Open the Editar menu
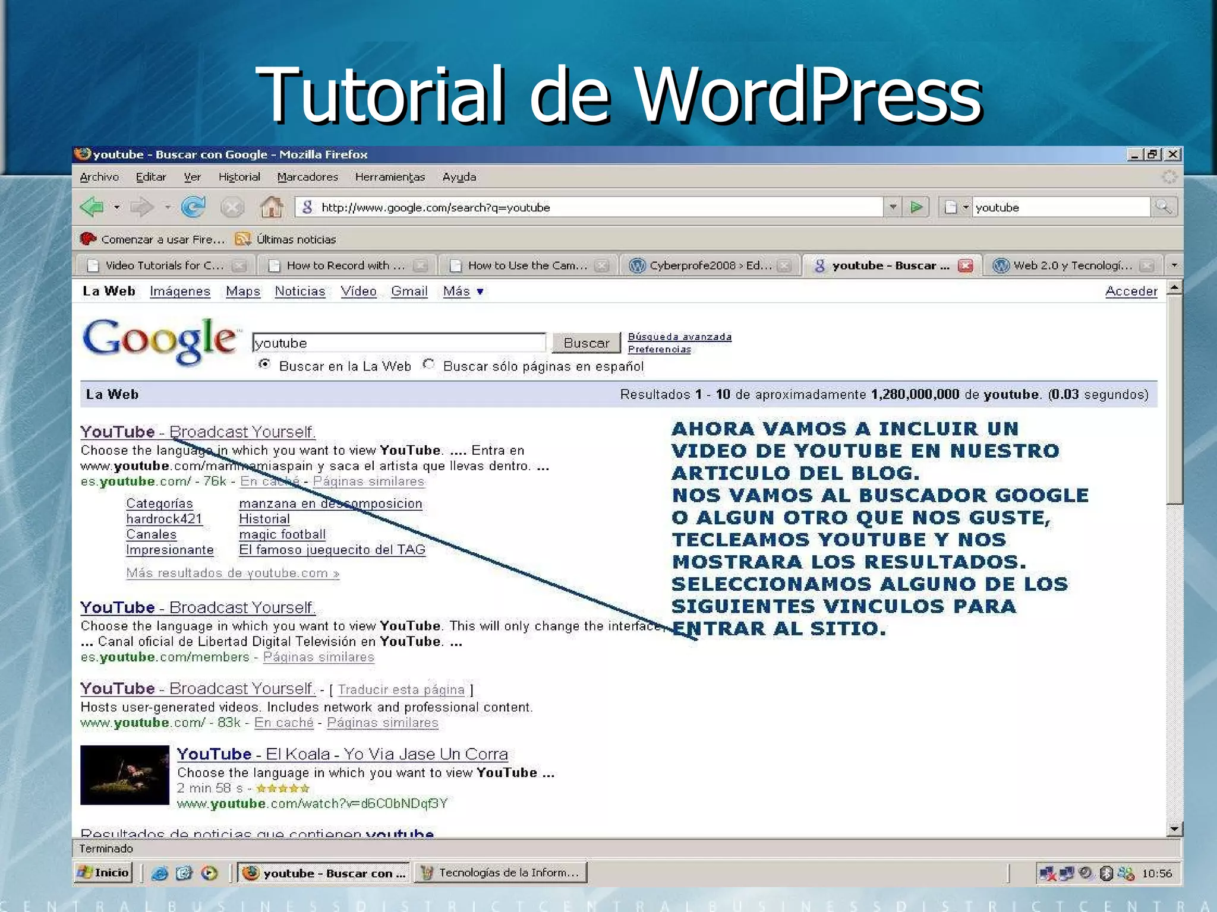This screenshot has width=1217, height=912. [x=151, y=177]
